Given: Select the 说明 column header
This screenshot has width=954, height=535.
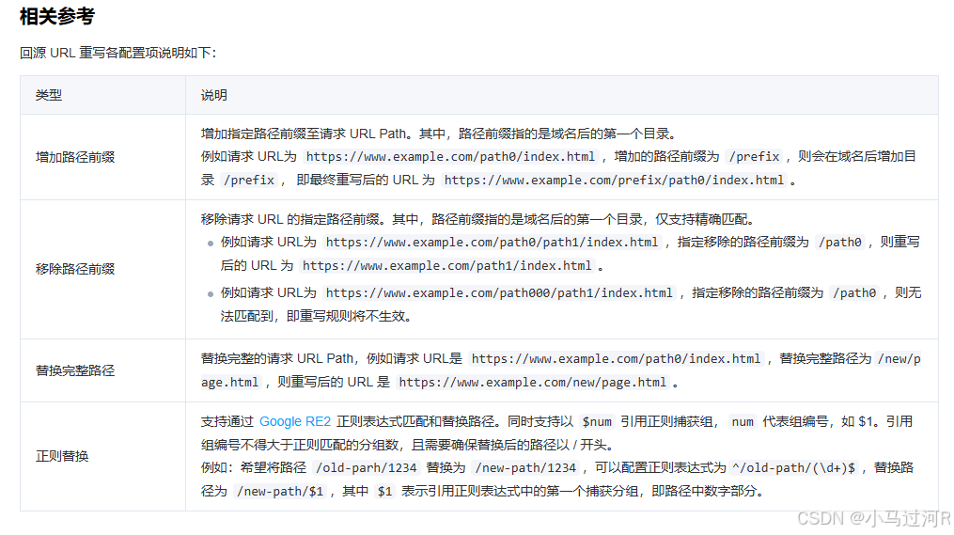Looking at the screenshot, I should 214,95.
